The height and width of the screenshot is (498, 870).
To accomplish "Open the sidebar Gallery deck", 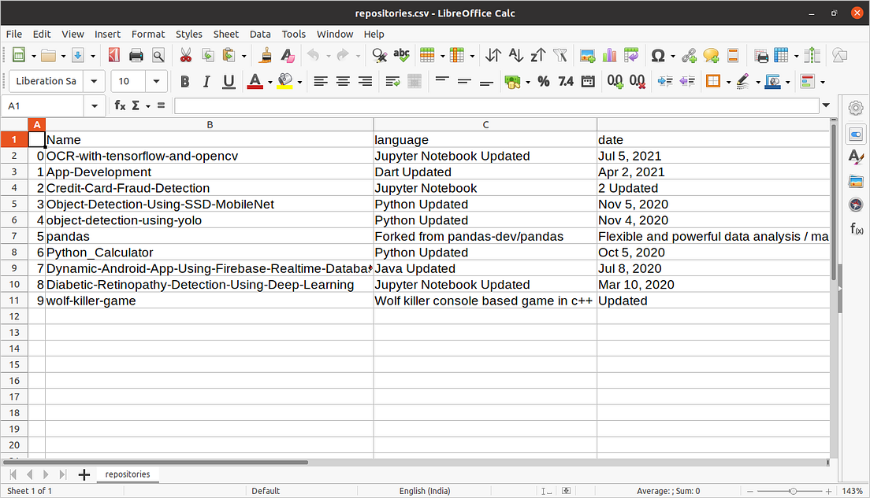I will (856, 181).
